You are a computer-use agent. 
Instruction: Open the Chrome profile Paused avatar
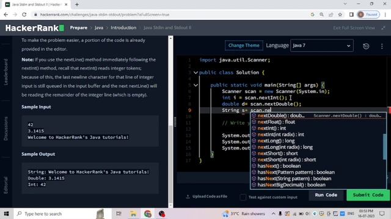(368, 15)
